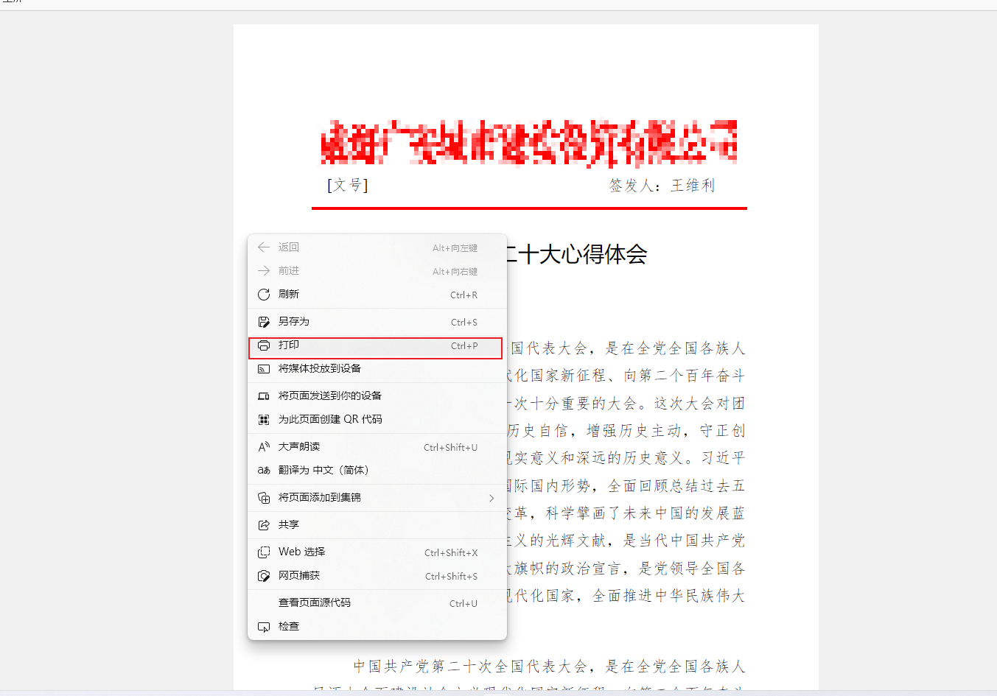Click the share icon beside 共享
The height and width of the screenshot is (696, 997).
[264, 524]
